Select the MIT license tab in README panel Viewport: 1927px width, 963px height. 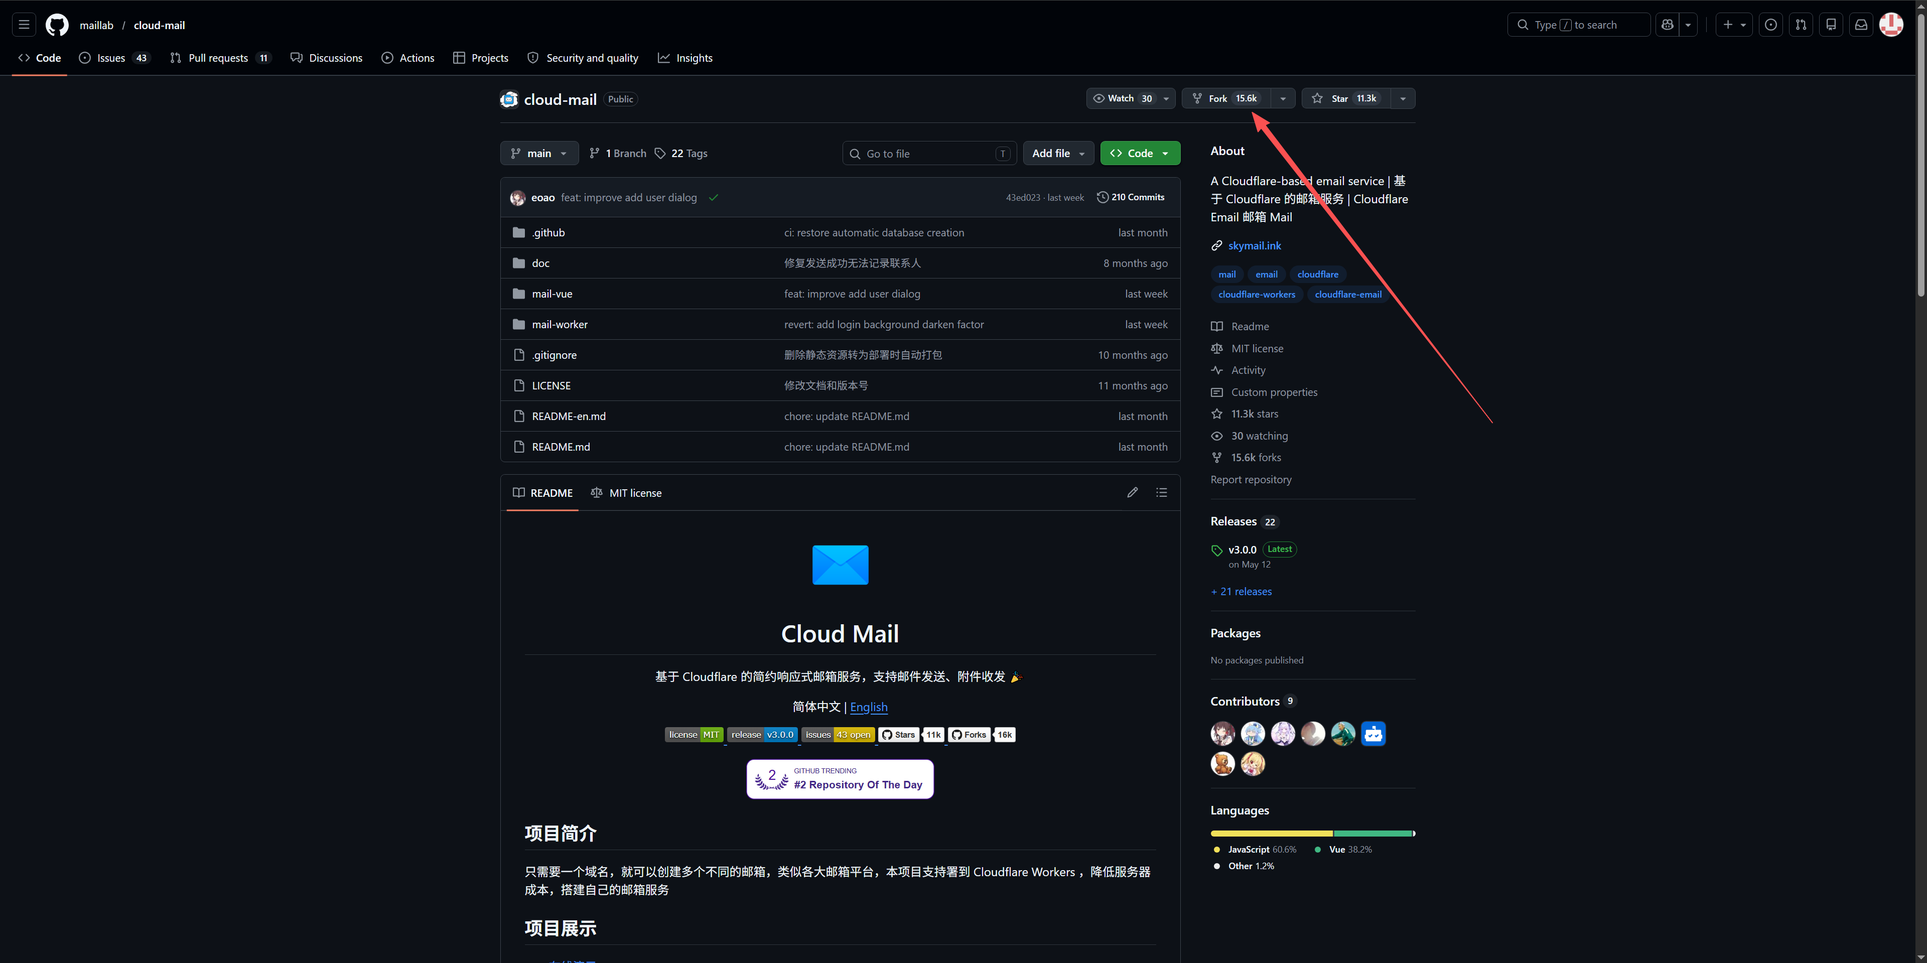[x=626, y=492]
